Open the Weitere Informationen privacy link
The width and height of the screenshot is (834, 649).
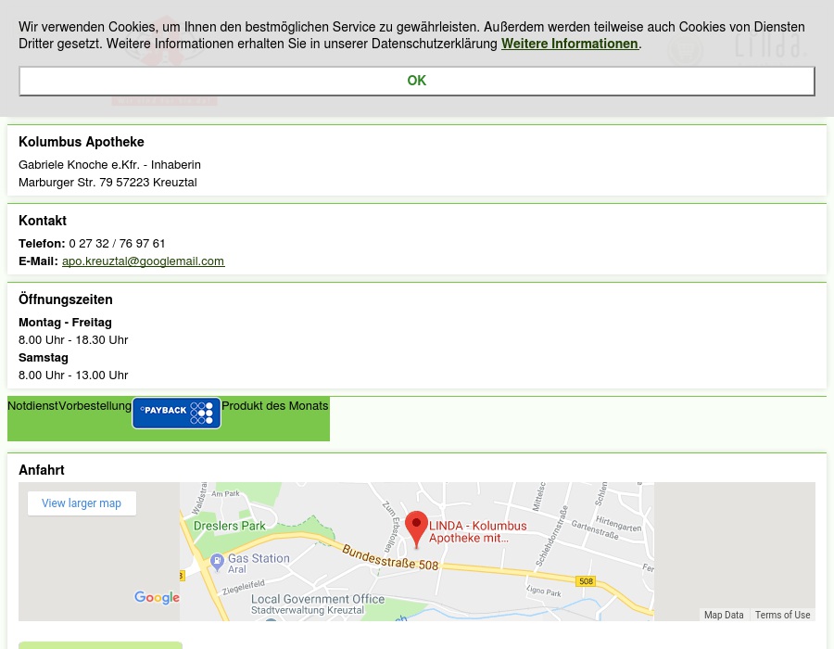coord(569,44)
